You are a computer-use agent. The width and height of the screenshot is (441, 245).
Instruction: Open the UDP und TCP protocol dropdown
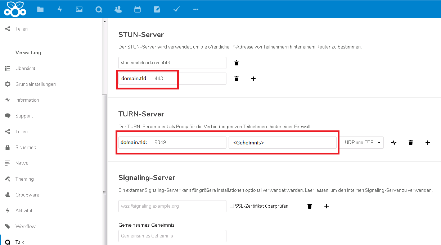tap(362, 143)
